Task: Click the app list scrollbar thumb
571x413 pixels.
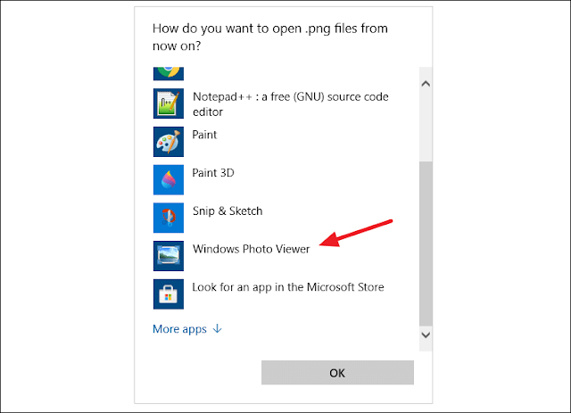Action: point(426,244)
